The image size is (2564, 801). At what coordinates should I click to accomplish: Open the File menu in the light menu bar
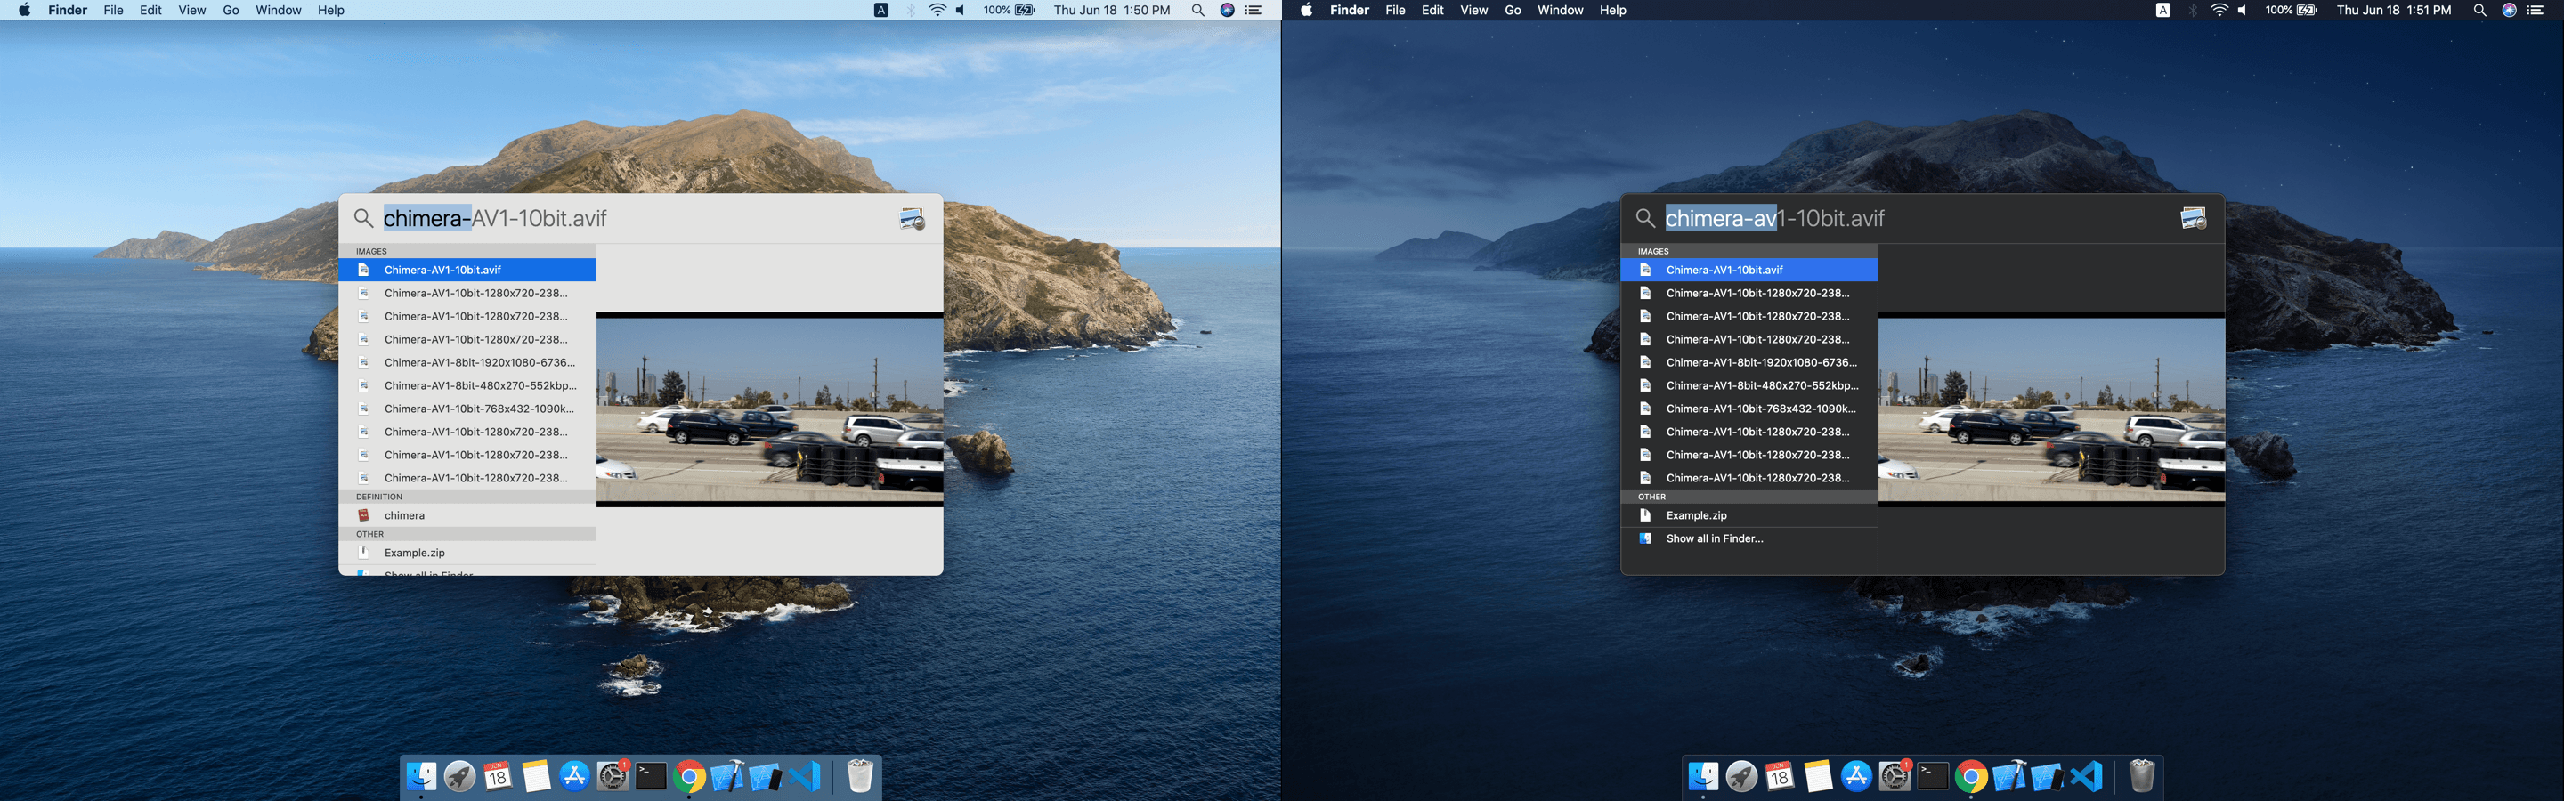113,10
